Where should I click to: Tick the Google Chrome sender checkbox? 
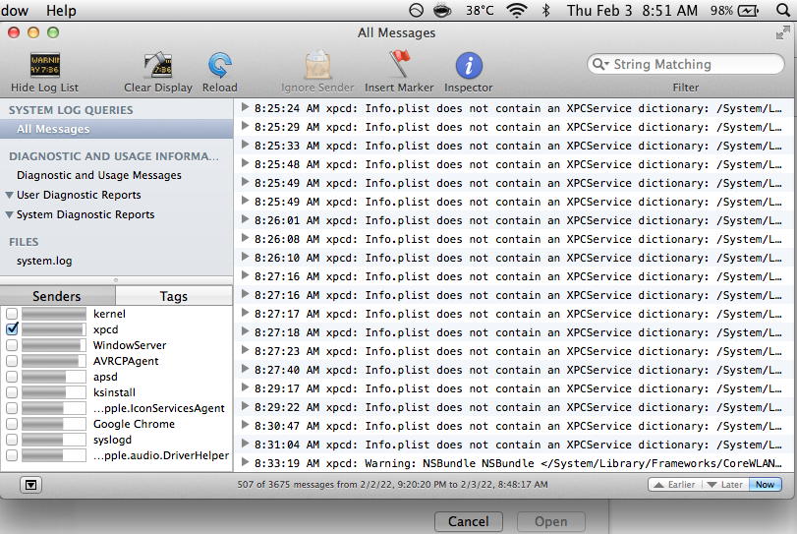pyautogui.click(x=12, y=424)
